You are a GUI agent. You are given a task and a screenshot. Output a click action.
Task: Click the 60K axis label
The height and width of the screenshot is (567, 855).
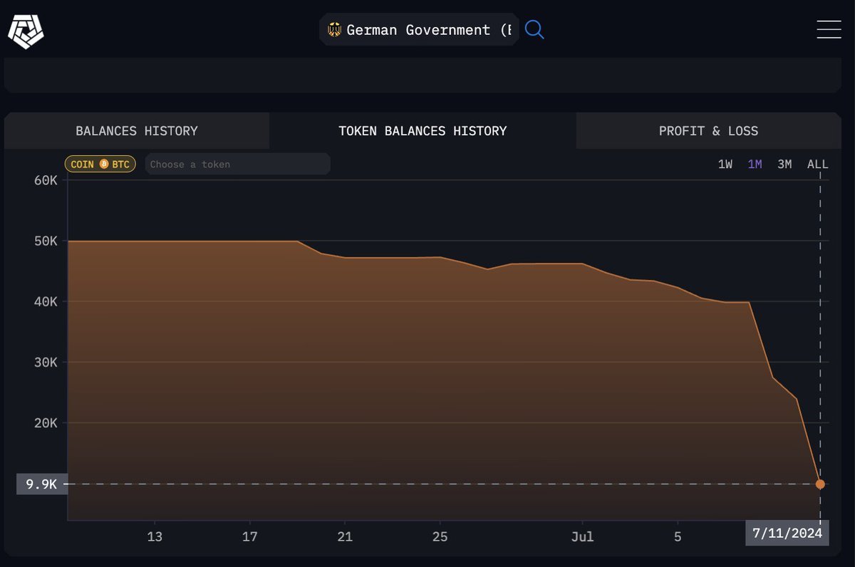click(x=46, y=180)
